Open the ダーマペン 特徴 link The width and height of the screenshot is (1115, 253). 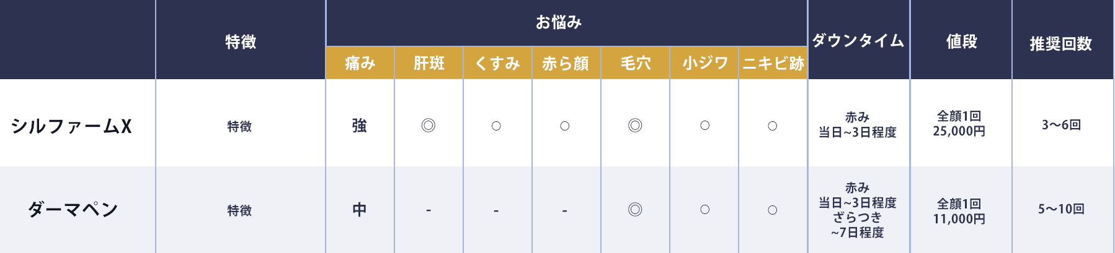[239, 211]
